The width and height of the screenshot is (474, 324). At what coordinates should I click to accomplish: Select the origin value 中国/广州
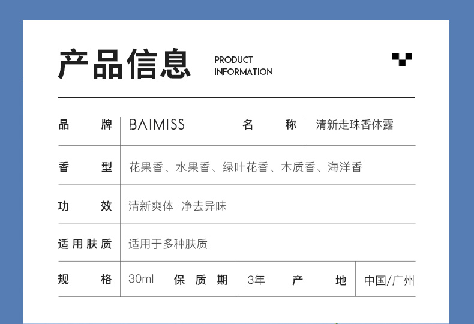pyautogui.click(x=389, y=280)
